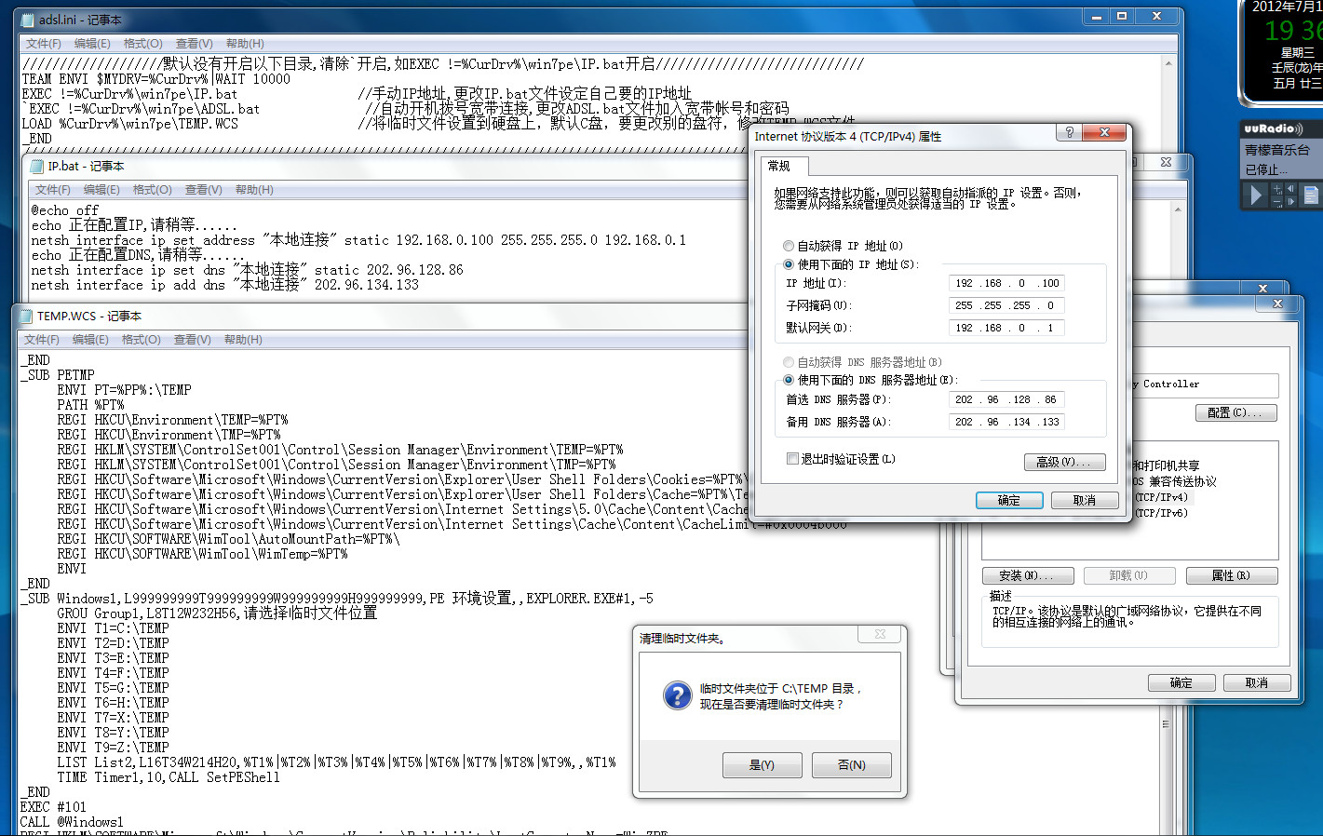The height and width of the screenshot is (836, 1323).
Task: Close the IPv4 properties dialog with red X
Action: (1104, 133)
